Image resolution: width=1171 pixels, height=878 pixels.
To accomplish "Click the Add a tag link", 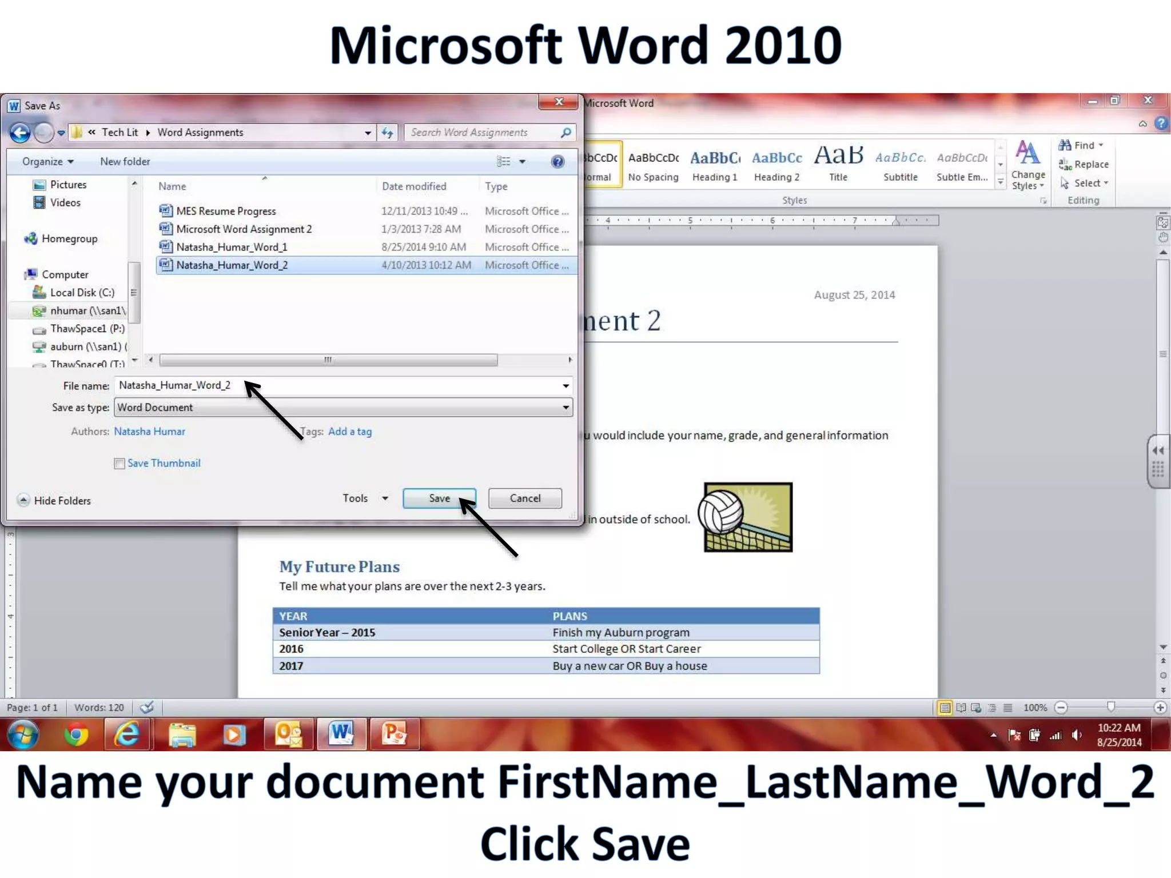I will pyautogui.click(x=350, y=432).
